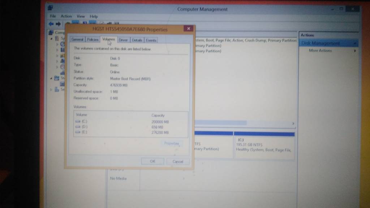Screen dimensions: 370x208
Task: Click the 650 MB capacity value
Action: point(158,127)
